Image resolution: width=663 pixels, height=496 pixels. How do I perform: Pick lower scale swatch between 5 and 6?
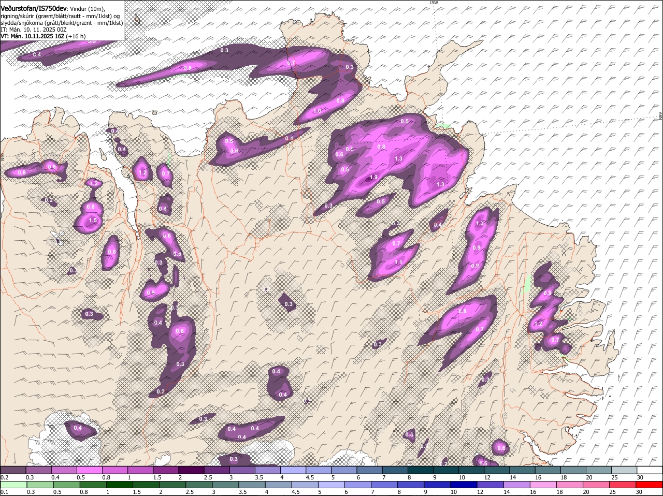(331, 485)
